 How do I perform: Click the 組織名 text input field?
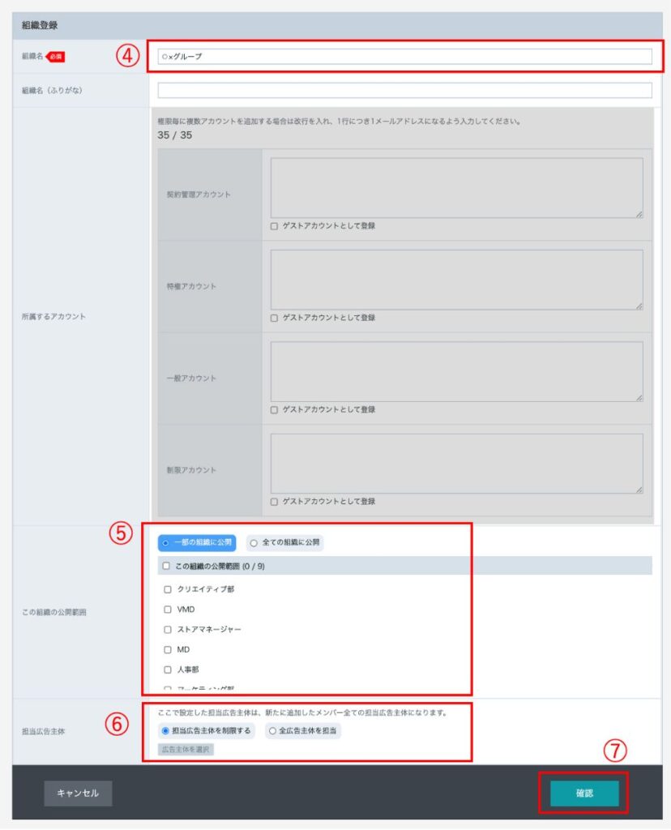click(x=404, y=57)
